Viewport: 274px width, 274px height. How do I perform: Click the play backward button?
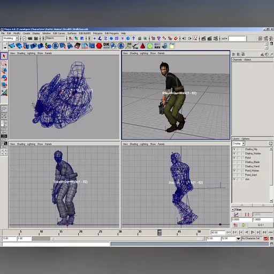tap(247, 232)
